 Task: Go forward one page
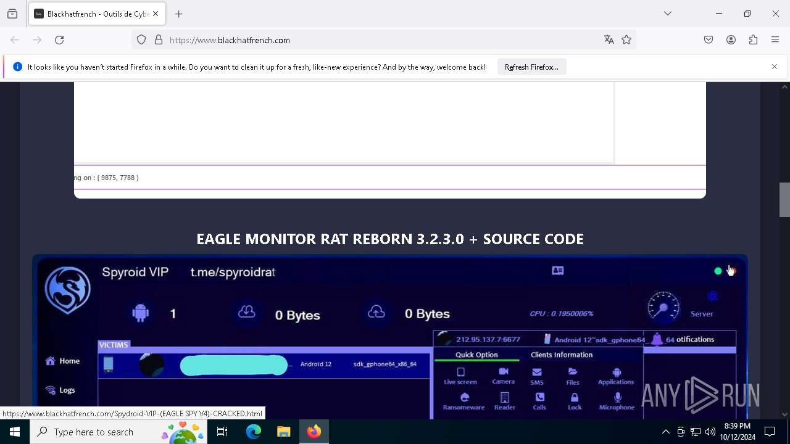37,40
